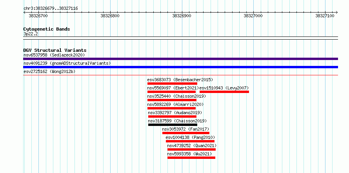This screenshot has height=173, width=349.
Task: Open the nsv3187599 (Chaisson2019) variant
Action: (177, 121)
